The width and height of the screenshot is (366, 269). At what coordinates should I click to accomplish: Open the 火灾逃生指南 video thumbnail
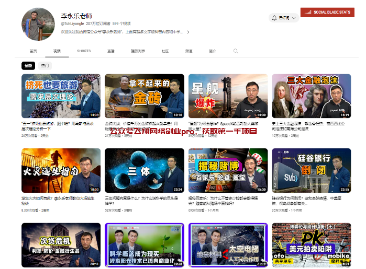pyautogui.click(x=61, y=170)
